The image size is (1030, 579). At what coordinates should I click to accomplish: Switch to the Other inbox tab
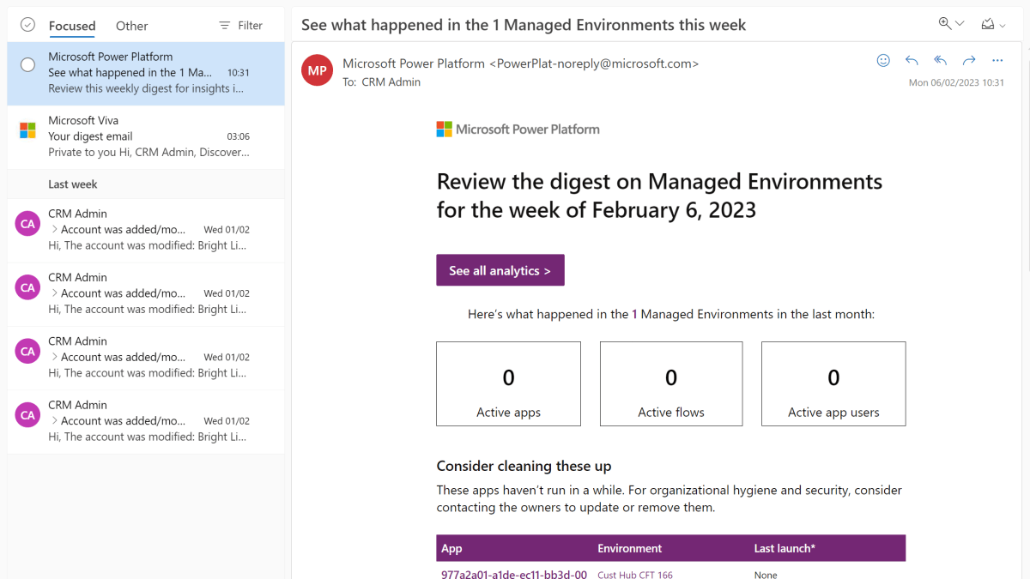[x=131, y=26]
